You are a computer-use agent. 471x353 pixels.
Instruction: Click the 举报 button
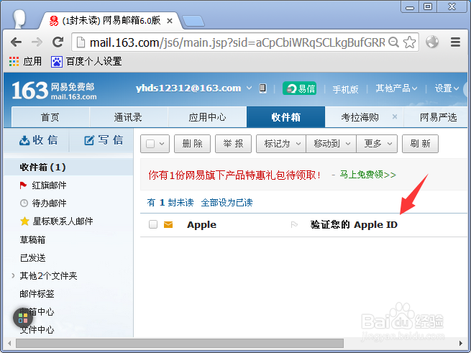click(233, 144)
